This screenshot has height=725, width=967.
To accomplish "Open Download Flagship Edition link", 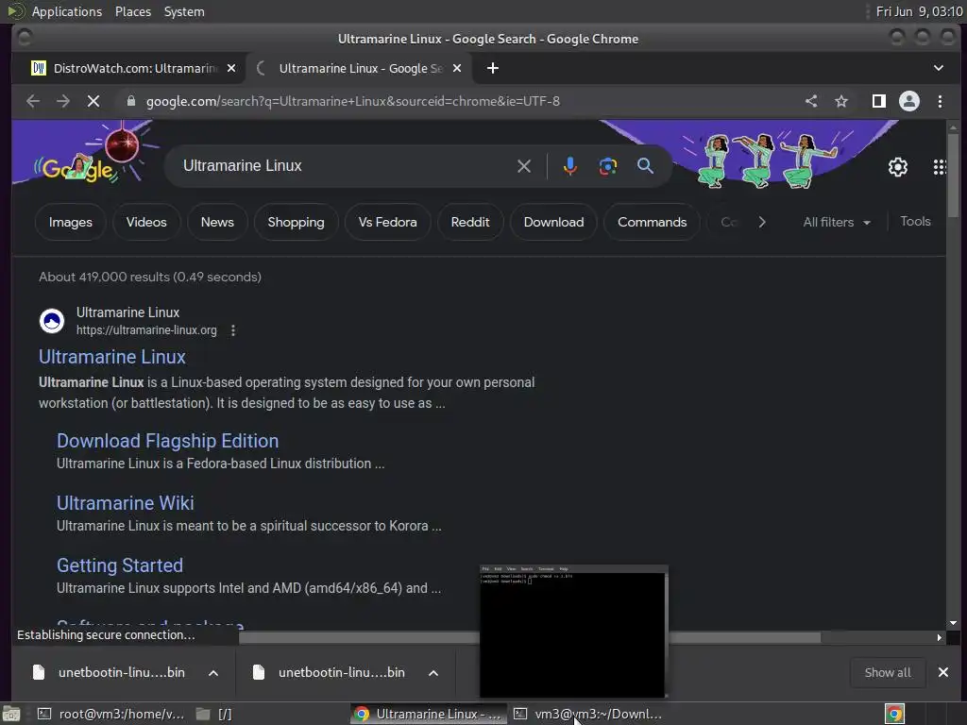I will pos(168,441).
